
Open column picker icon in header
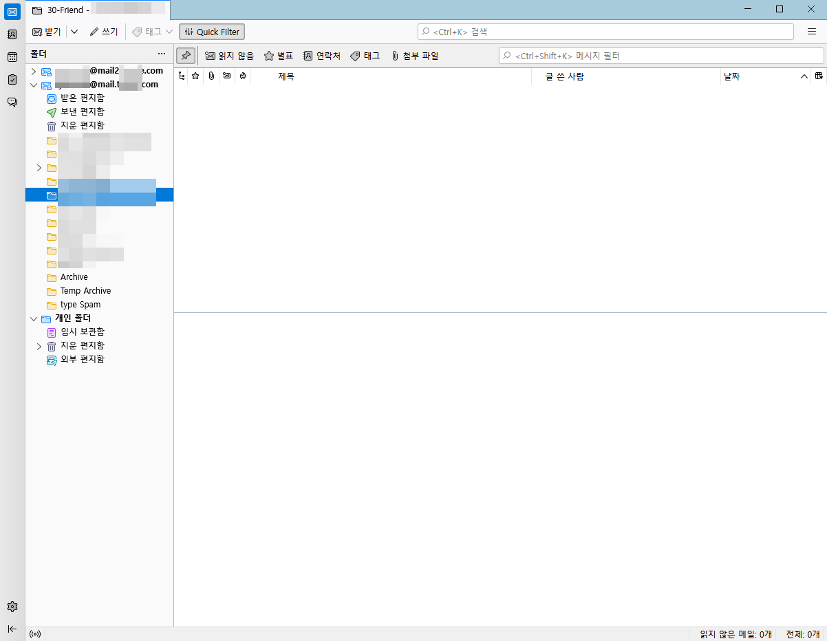point(819,76)
